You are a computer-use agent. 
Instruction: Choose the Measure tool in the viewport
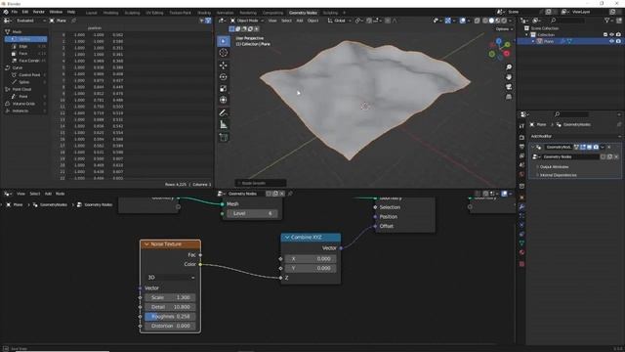(x=224, y=124)
